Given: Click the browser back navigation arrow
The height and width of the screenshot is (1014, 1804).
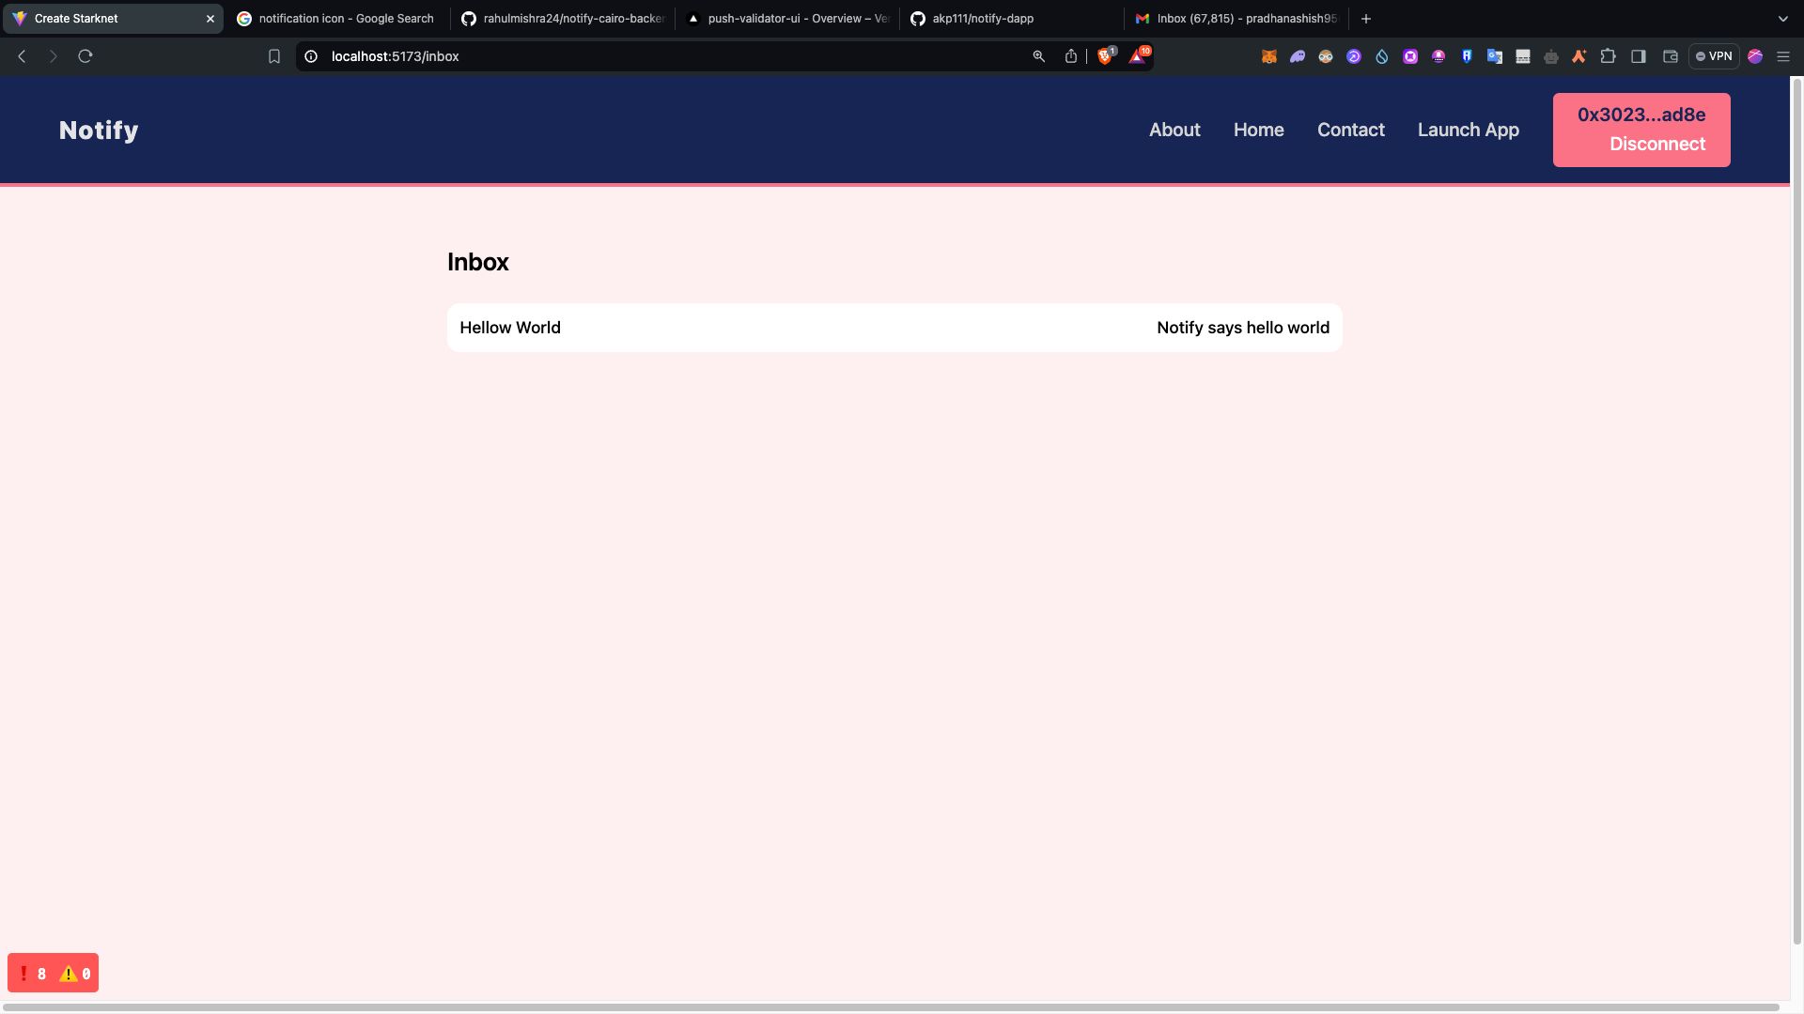Looking at the screenshot, I should point(24,55).
